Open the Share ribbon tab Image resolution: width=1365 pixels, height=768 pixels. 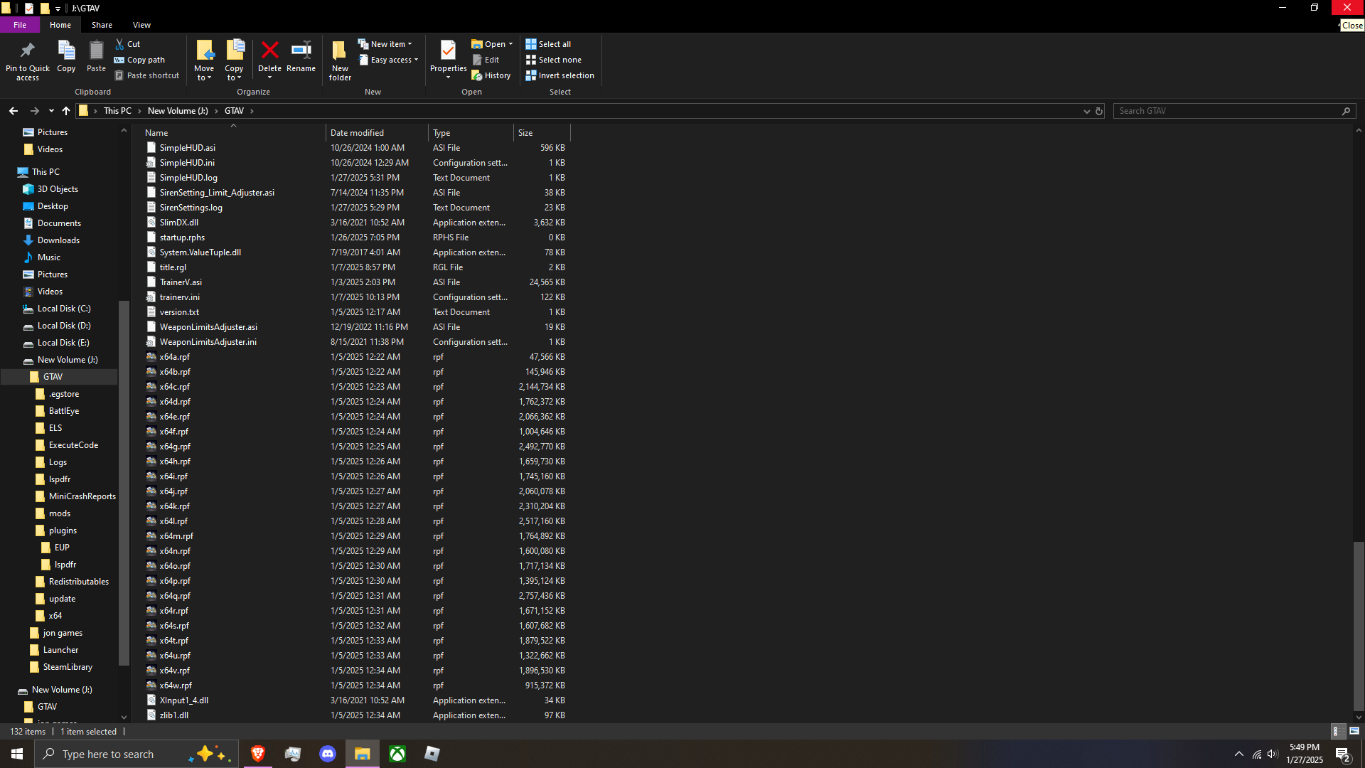point(102,25)
